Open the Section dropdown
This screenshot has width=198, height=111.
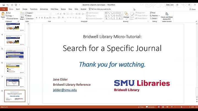tap(29, 18)
